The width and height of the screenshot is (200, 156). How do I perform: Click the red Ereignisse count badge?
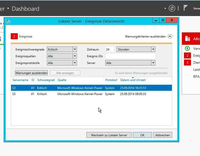pos(14,36)
